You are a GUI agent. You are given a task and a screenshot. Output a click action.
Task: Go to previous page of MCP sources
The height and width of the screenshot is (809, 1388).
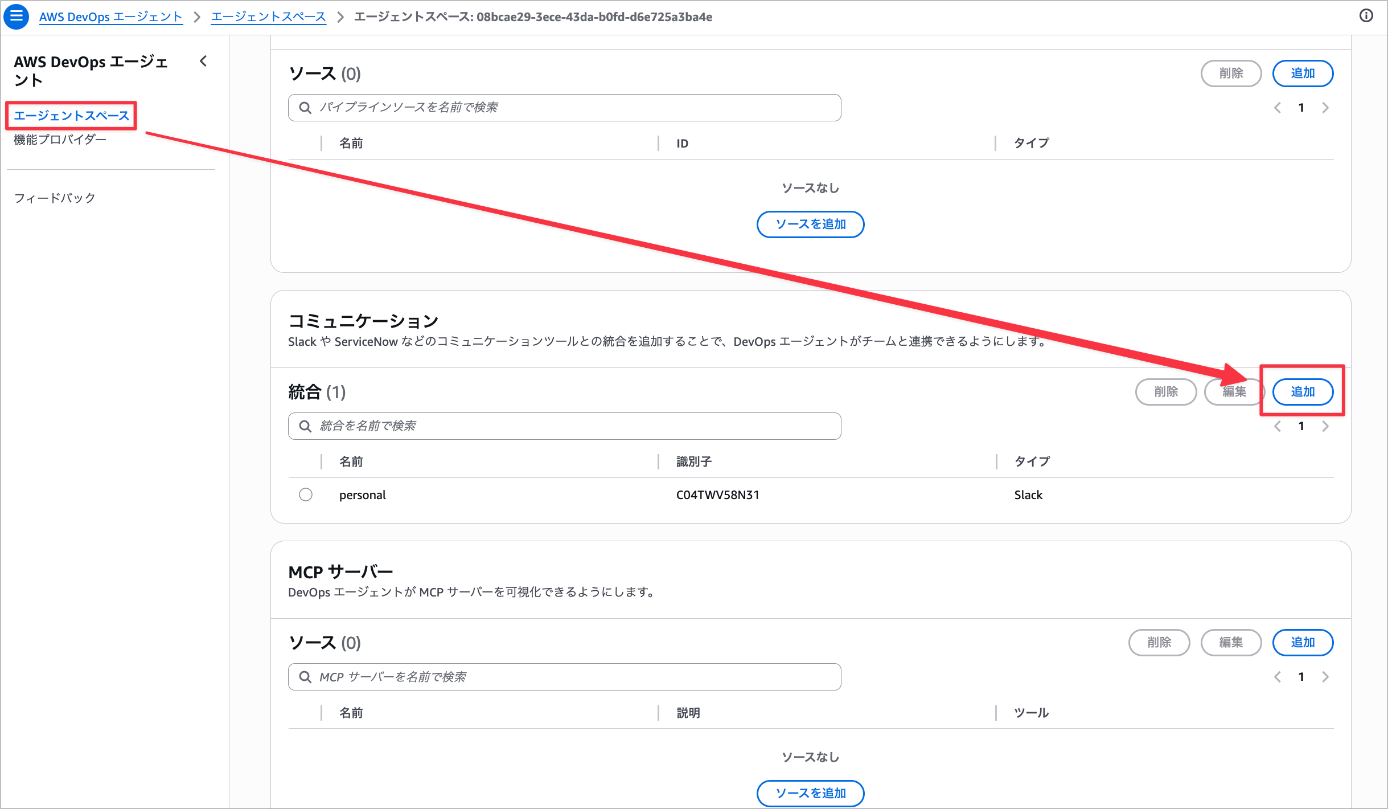pos(1278,677)
